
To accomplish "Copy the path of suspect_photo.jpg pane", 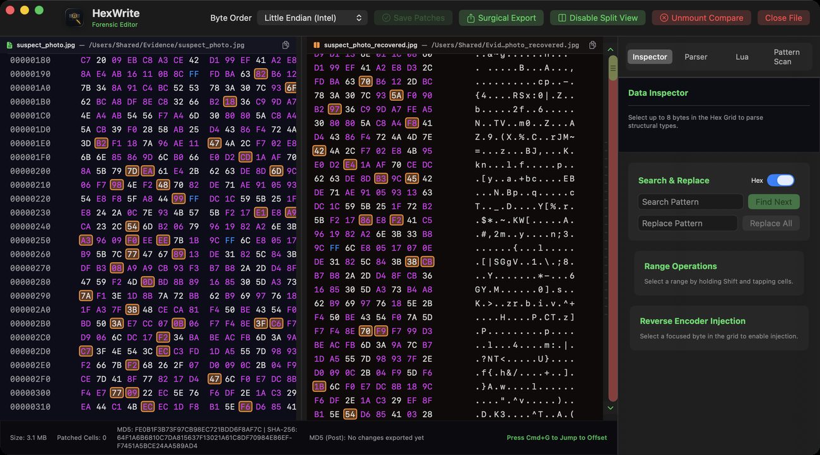I will click(286, 45).
